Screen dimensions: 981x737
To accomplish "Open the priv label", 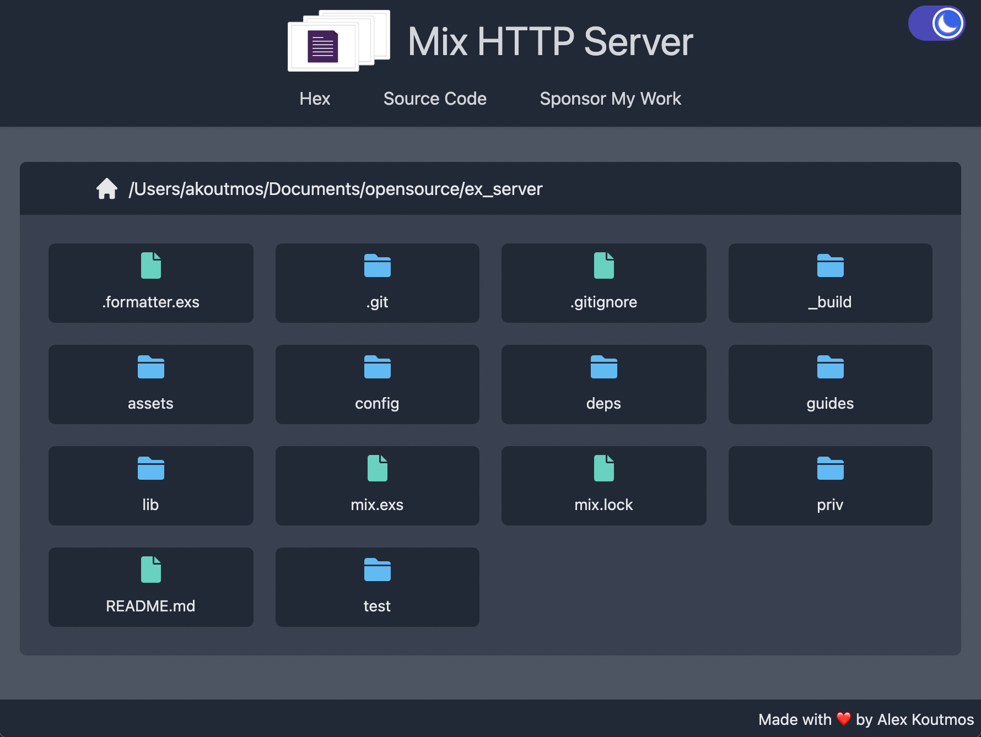I will 831,505.
